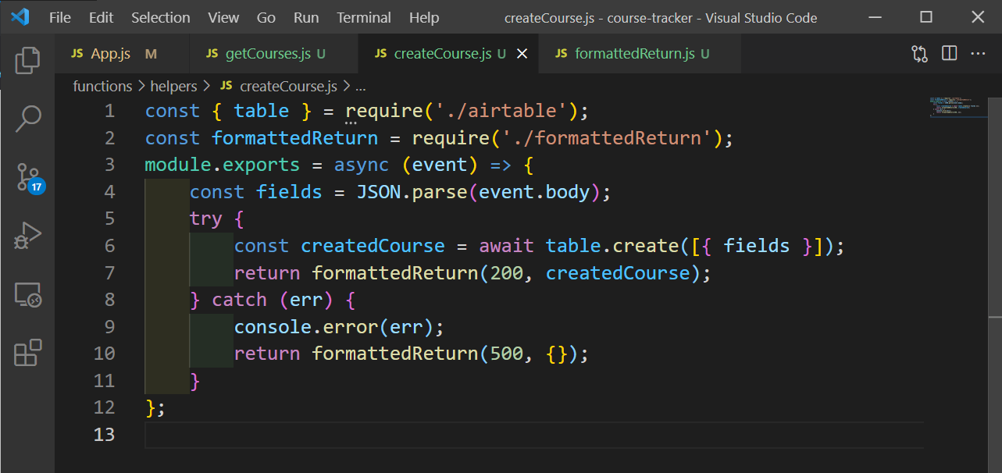Switch to the formattedReturn.js tab
Screen dimensions: 1002x473
[x=640, y=54]
